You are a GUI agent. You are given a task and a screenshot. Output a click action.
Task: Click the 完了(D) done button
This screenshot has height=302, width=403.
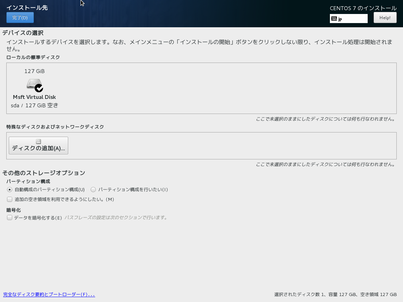pos(20,18)
